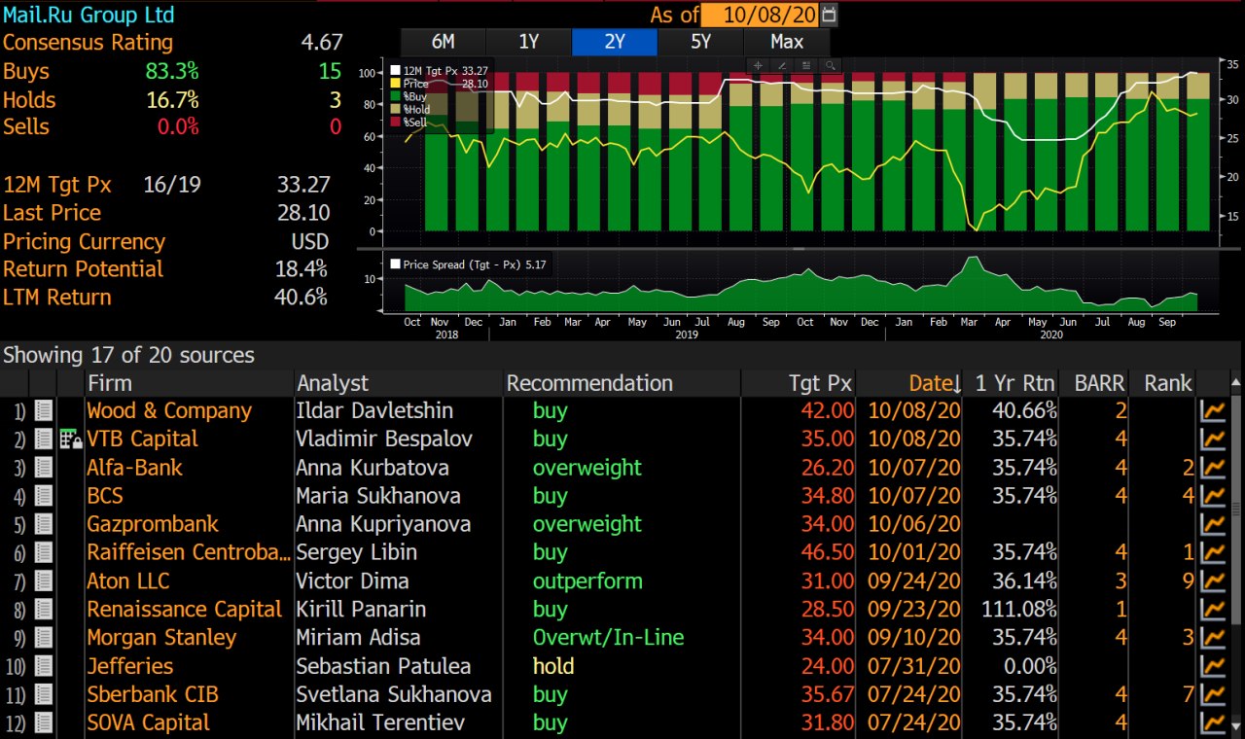
Task: Show the history chart icon for Sberbank CIB
Action: [x=1213, y=694]
